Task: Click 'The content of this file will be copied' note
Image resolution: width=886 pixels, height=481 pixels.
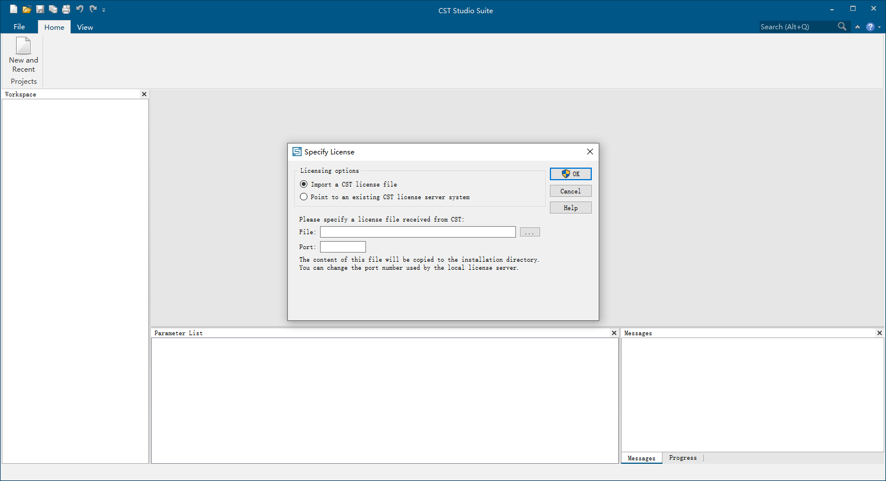Action: (x=419, y=259)
